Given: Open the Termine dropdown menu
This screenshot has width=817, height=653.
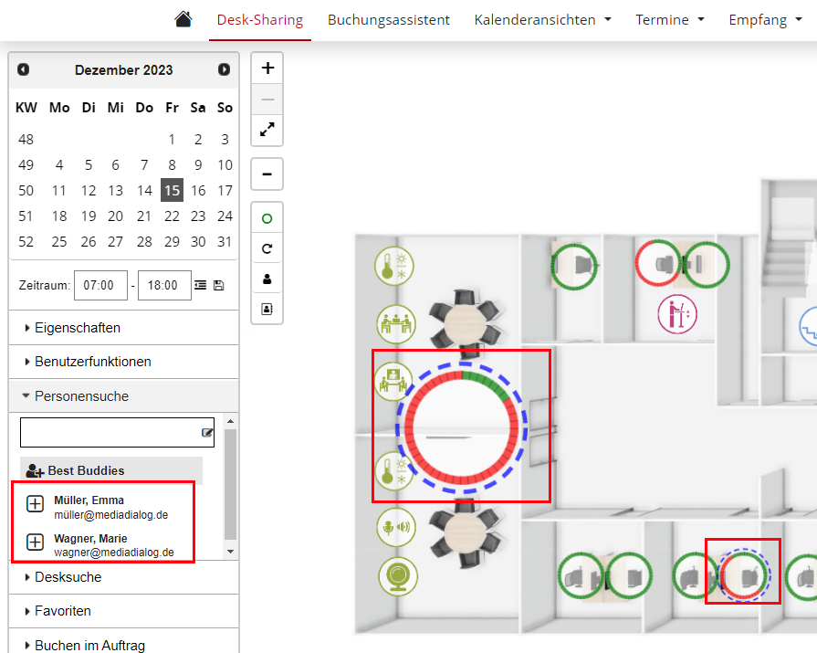Looking at the screenshot, I should point(669,20).
